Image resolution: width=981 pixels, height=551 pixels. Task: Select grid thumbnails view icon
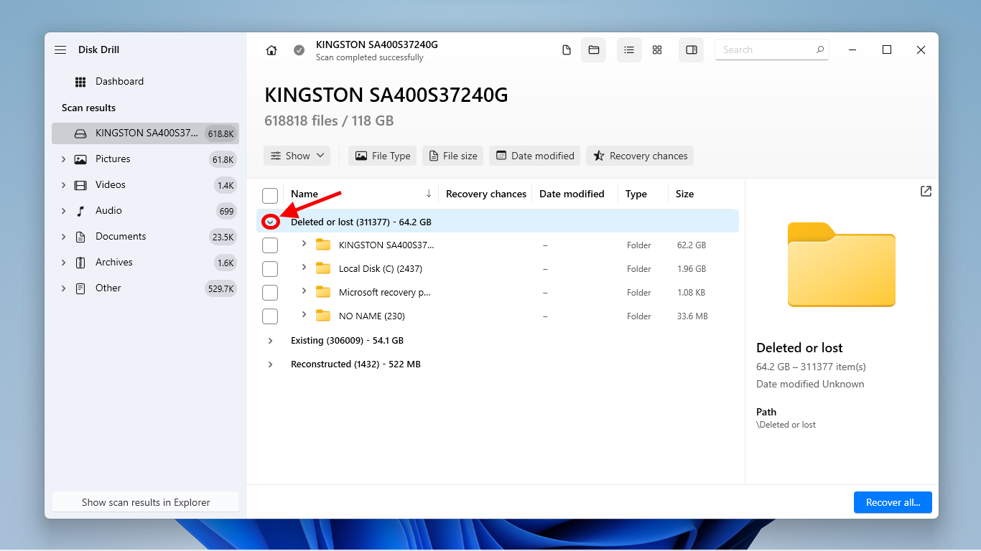(657, 50)
